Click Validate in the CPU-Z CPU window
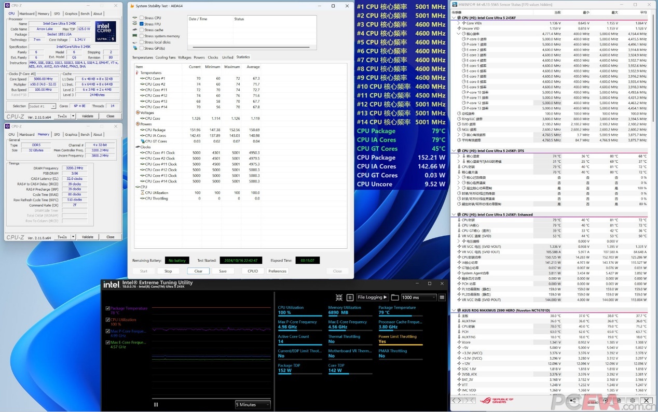 pos(88,116)
